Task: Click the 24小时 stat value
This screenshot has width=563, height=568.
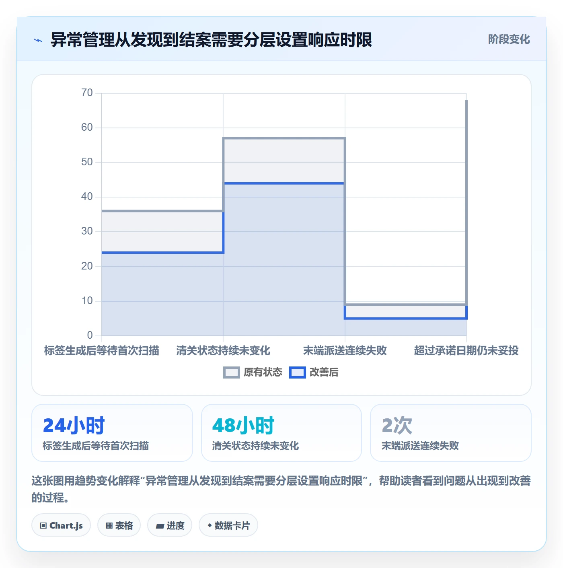Action: pyautogui.click(x=74, y=425)
